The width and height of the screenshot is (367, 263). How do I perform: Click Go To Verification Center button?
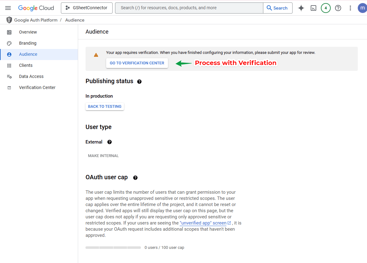137,63
